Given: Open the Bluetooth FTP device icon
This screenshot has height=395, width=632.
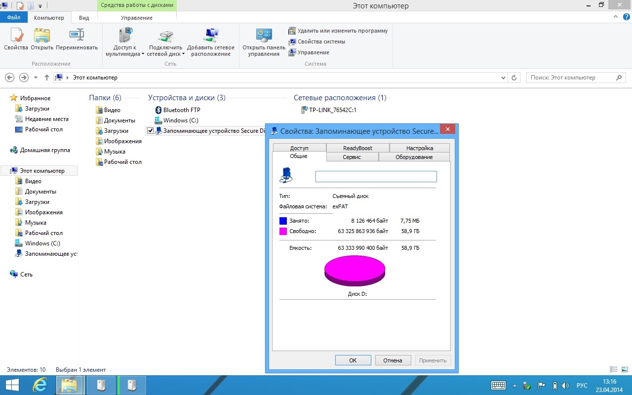Looking at the screenshot, I should pos(158,110).
